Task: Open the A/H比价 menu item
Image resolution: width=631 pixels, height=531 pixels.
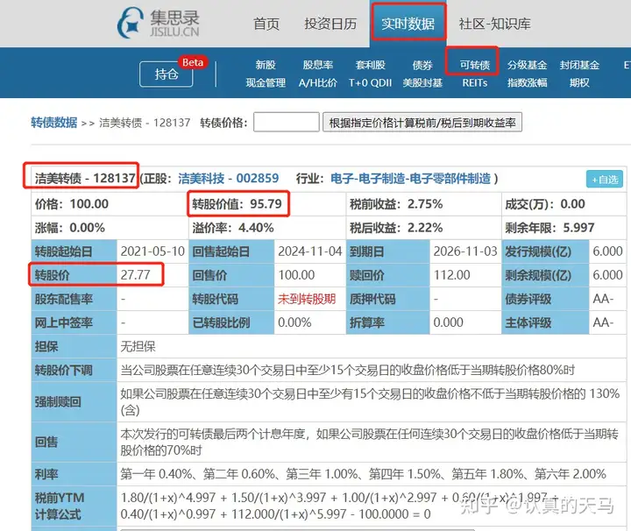Action: point(318,83)
